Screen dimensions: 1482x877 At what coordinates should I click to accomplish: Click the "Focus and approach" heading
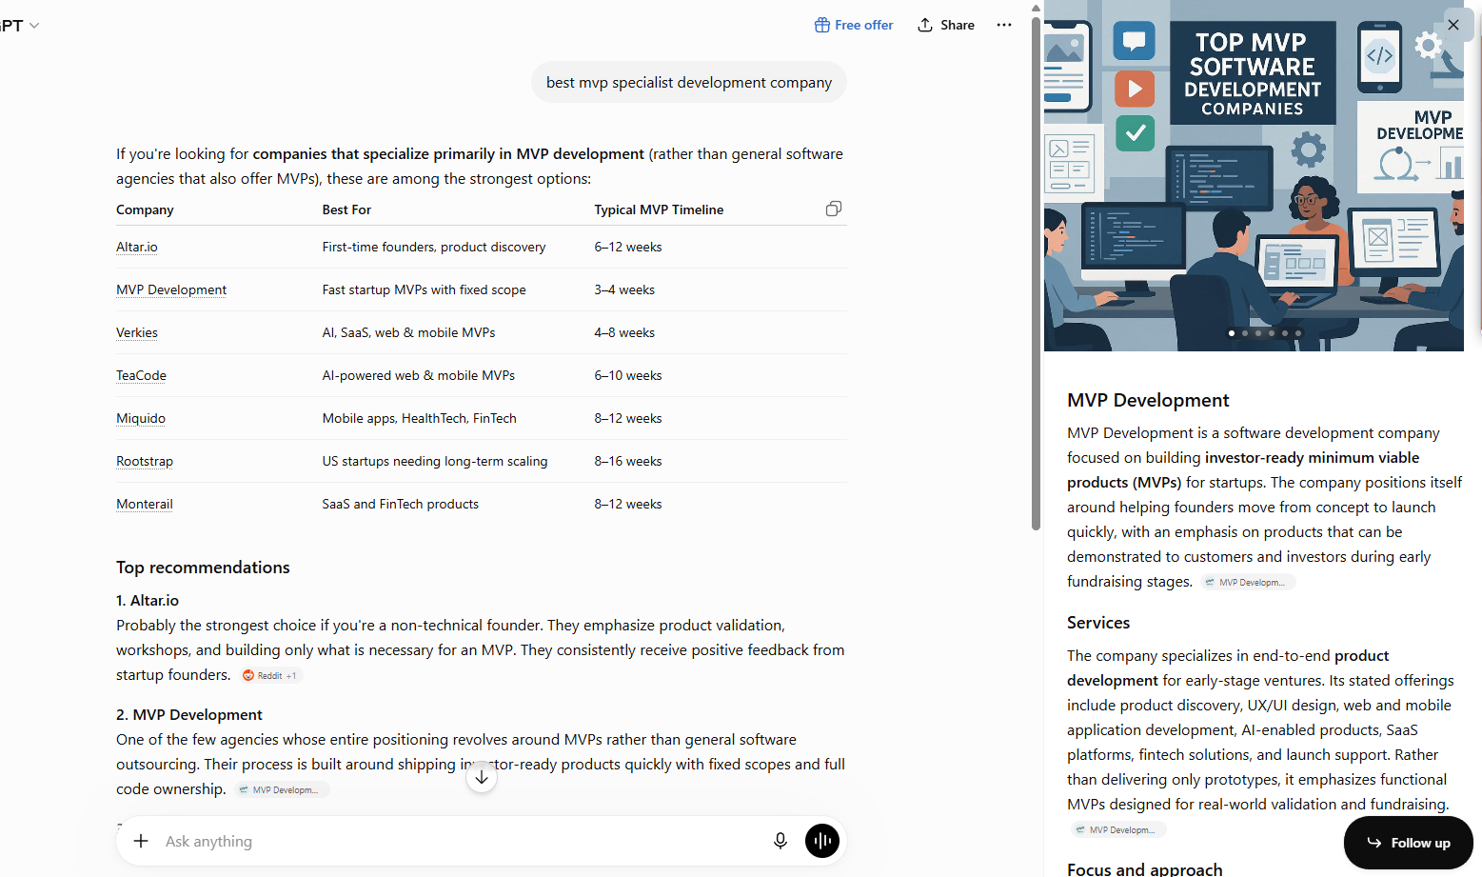[1145, 869]
